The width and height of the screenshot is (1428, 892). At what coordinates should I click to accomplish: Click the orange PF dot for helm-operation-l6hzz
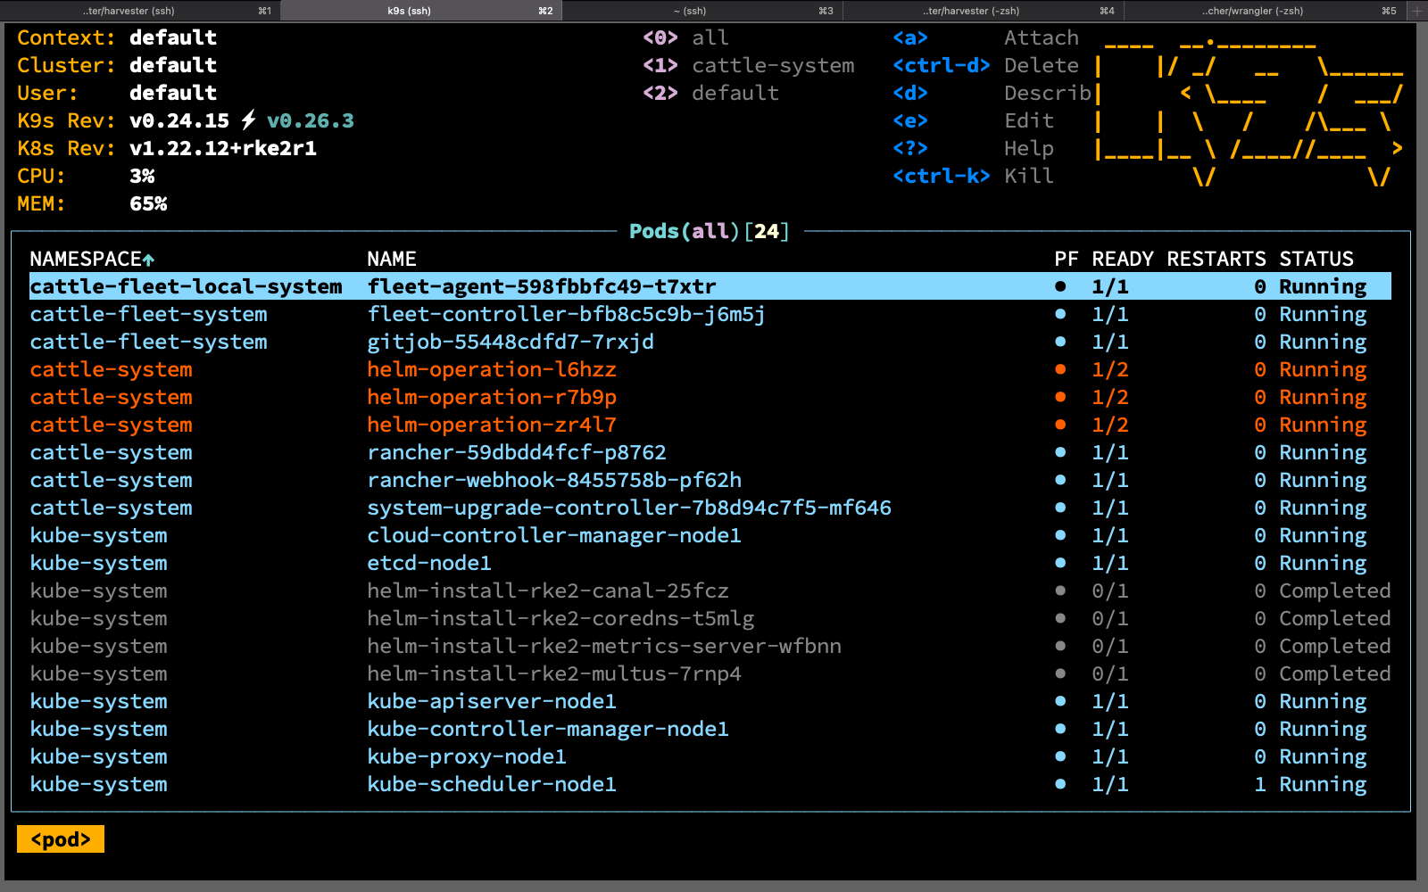pyautogui.click(x=1060, y=369)
